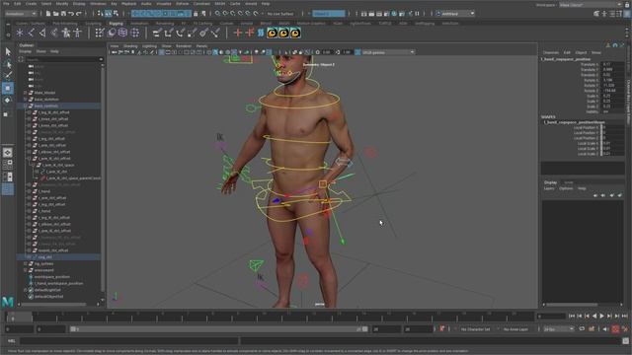Click the go to start of playback range button

572,317
